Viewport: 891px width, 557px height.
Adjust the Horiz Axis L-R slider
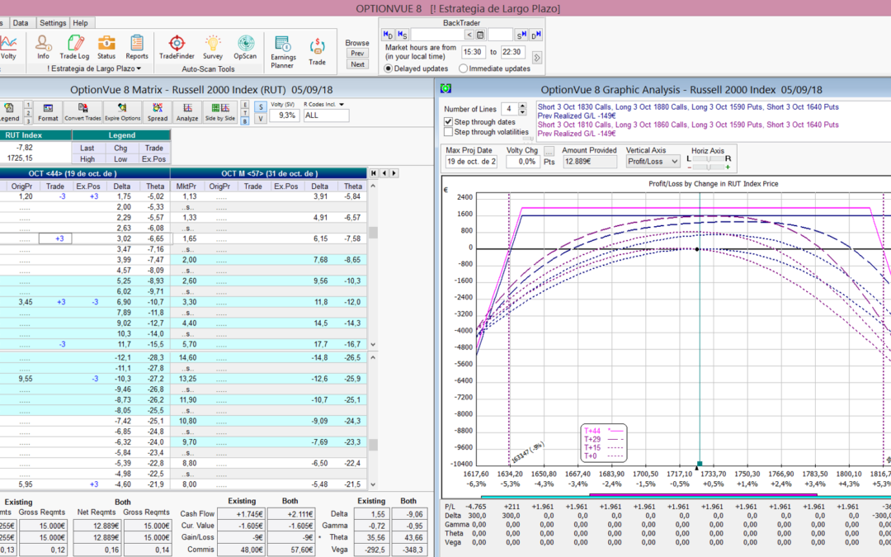pyautogui.click(x=708, y=159)
